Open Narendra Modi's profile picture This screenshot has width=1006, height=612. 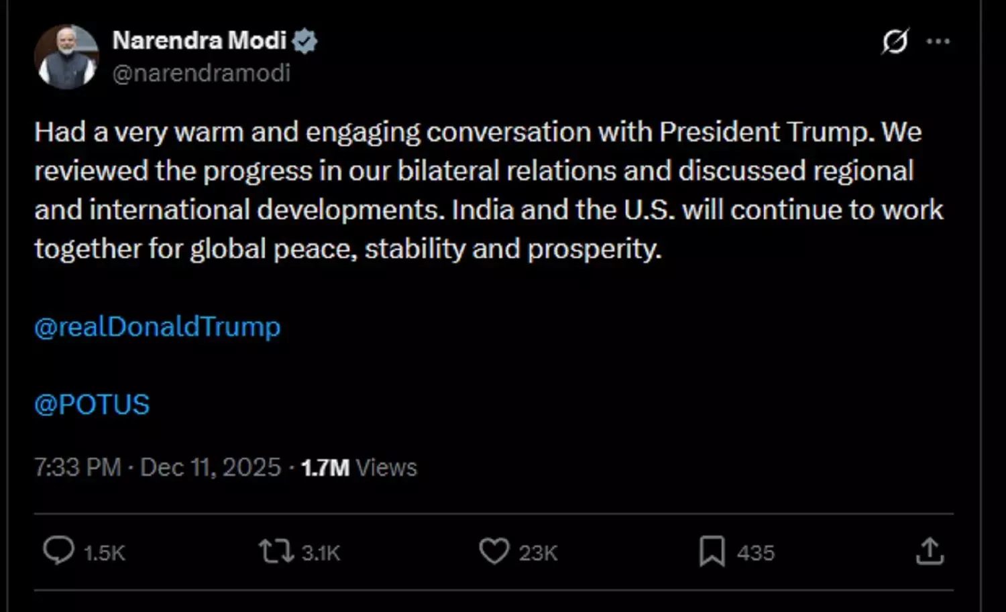point(66,57)
